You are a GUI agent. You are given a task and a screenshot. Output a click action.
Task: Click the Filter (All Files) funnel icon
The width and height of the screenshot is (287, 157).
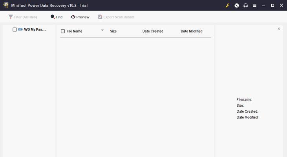point(11,17)
